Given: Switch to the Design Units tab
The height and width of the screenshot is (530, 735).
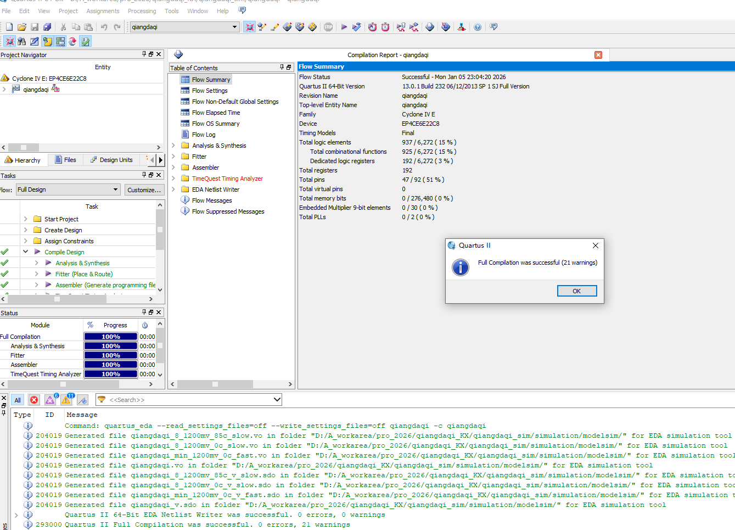Looking at the screenshot, I should pos(111,160).
